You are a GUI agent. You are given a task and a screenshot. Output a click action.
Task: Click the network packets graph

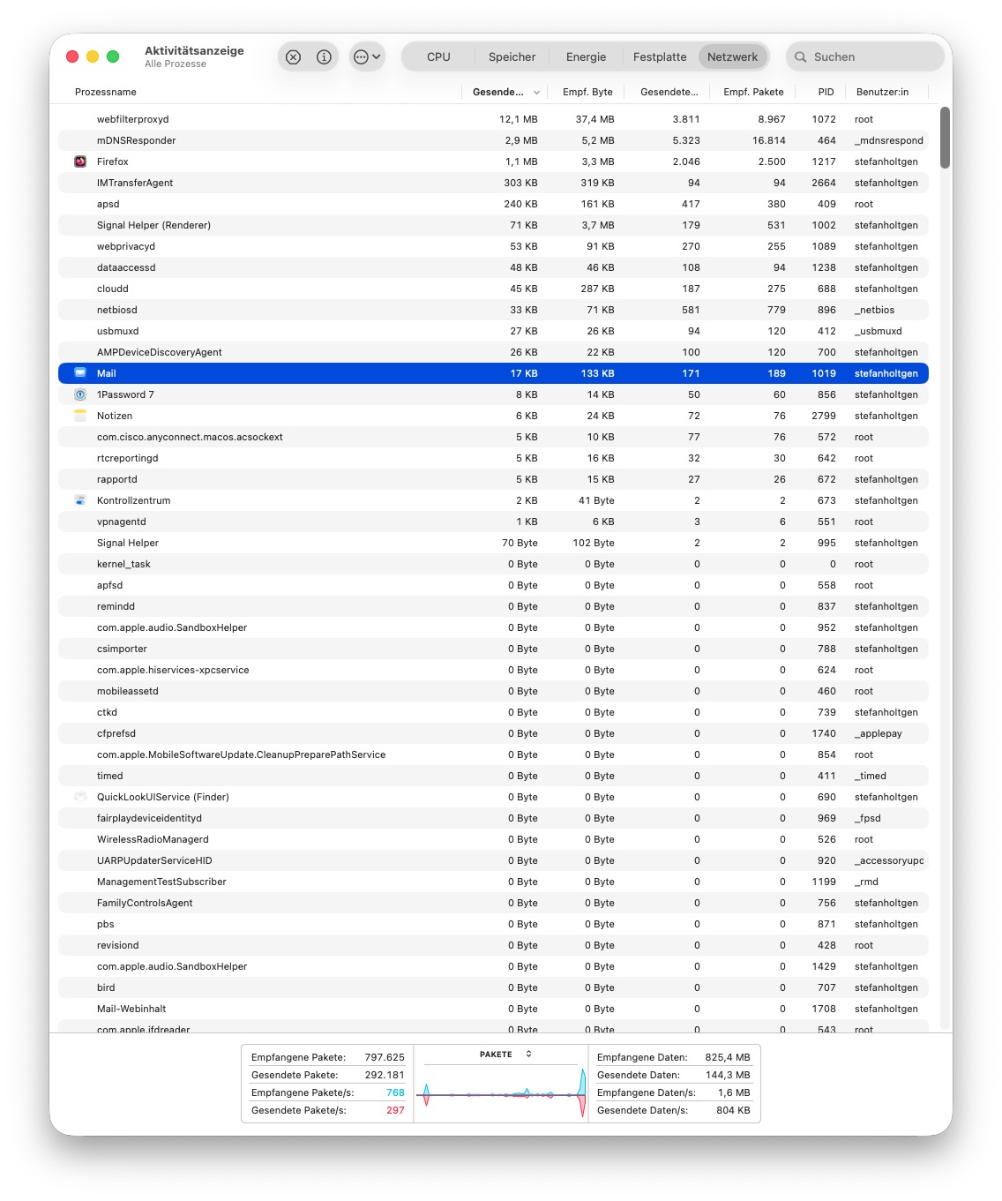coord(501,1092)
